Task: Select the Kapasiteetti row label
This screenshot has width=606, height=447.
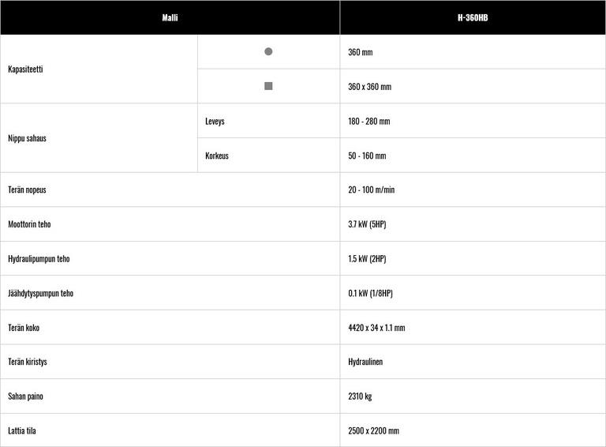Action: coord(25,69)
